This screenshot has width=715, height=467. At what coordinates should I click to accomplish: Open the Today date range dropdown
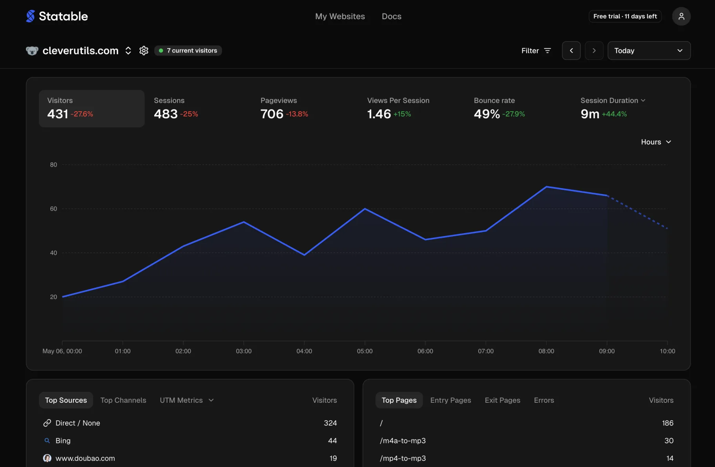tap(649, 51)
